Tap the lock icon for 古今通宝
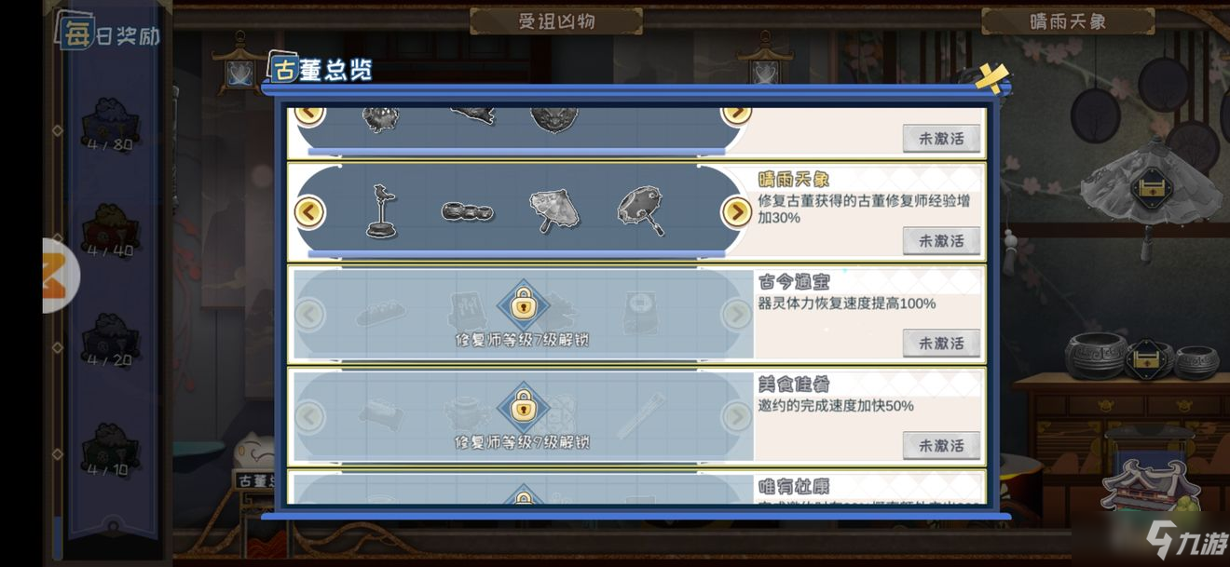Image resolution: width=1230 pixels, height=567 pixels. pos(523,304)
